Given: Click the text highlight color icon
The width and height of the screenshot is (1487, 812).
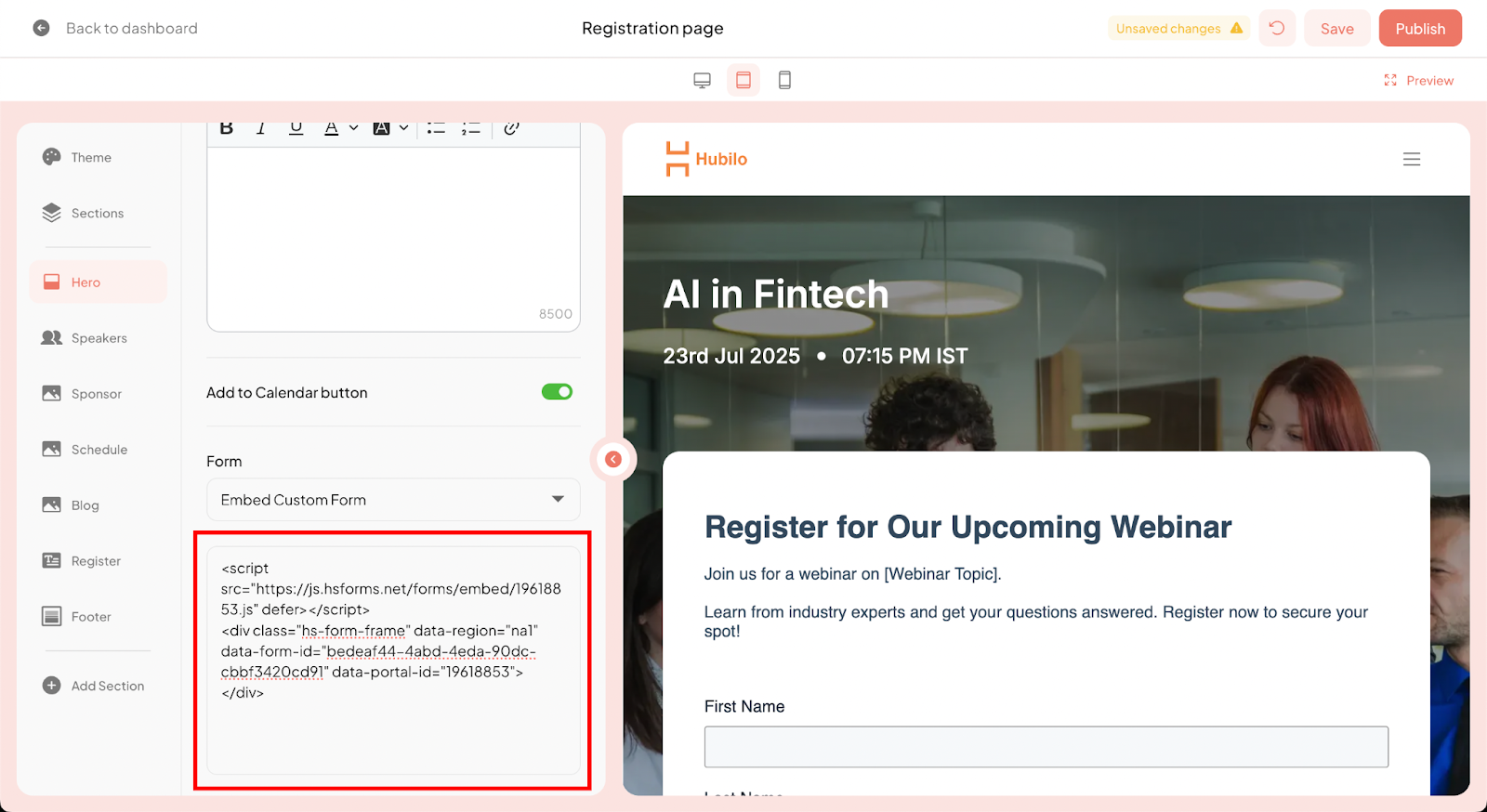Looking at the screenshot, I should click(x=381, y=128).
